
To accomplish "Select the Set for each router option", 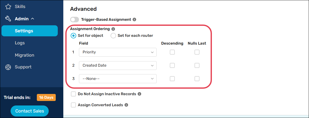I will click(113, 36).
